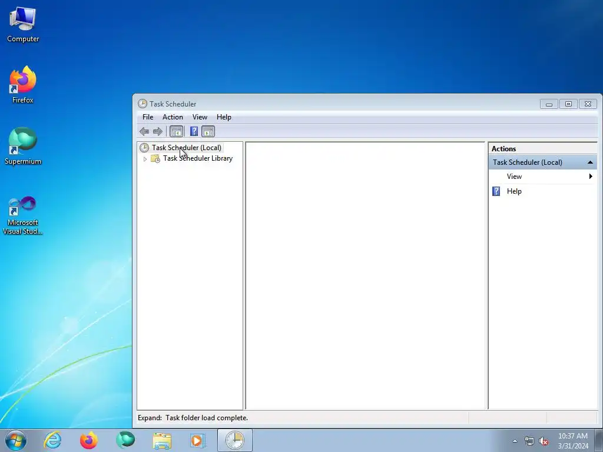Open Computer from the desktop
The image size is (603, 452).
[x=23, y=25]
